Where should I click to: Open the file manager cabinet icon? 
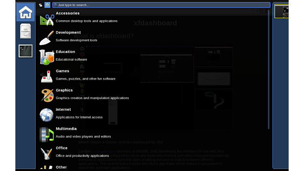pos(25,32)
